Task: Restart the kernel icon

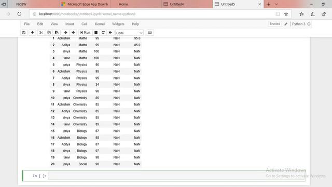Action: tap(103, 33)
